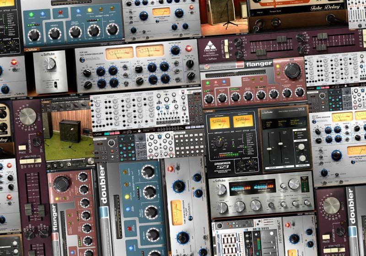
Task: Click the RATE knob on the upright doubler
Action: tap(112, 29)
